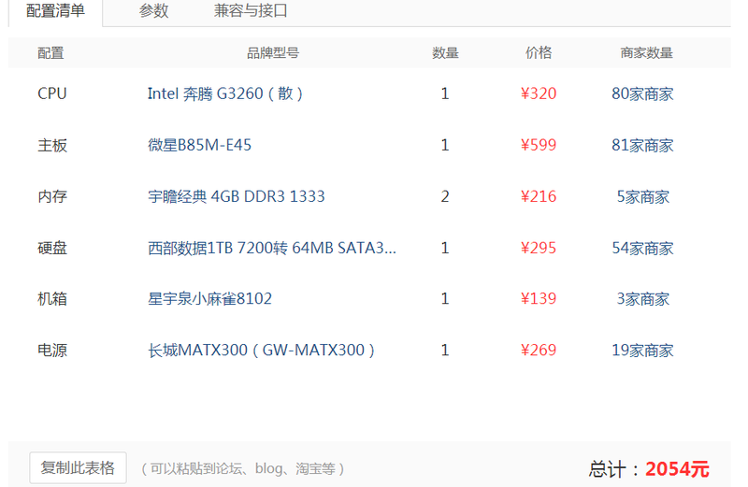Open 微星B85M-E45 motherboard link

pos(199,145)
